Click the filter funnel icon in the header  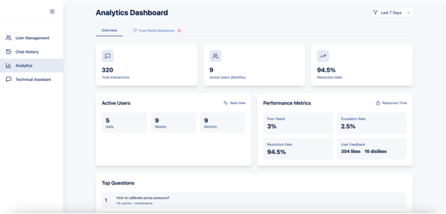coord(376,12)
